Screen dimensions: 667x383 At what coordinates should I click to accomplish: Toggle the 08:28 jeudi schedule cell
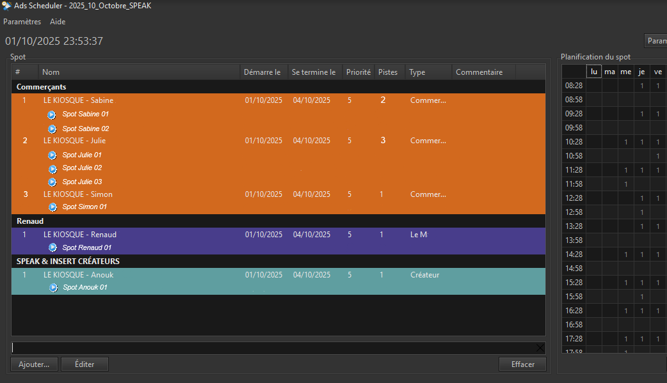tap(642, 85)
